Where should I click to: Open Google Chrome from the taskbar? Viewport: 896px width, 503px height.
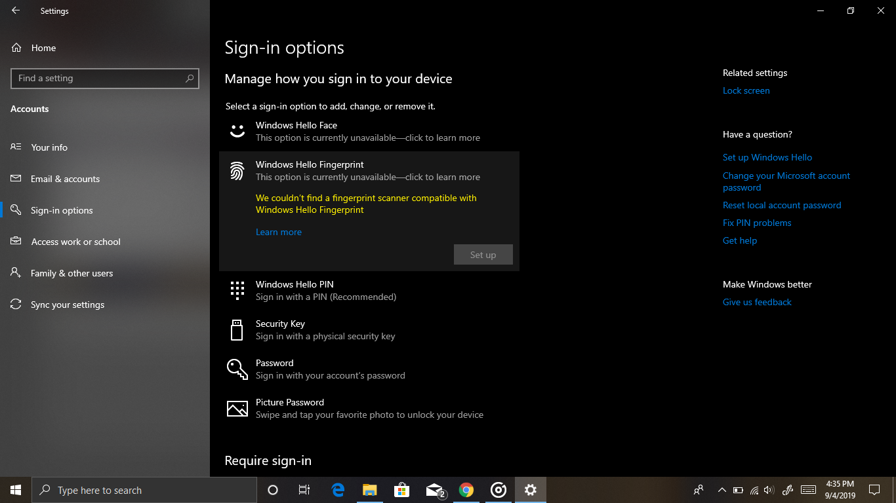point(466,490)
